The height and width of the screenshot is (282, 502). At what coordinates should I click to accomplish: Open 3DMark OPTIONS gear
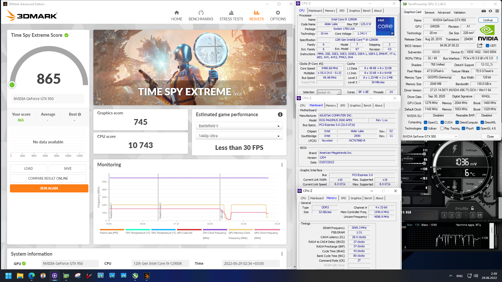click(278, 16)
